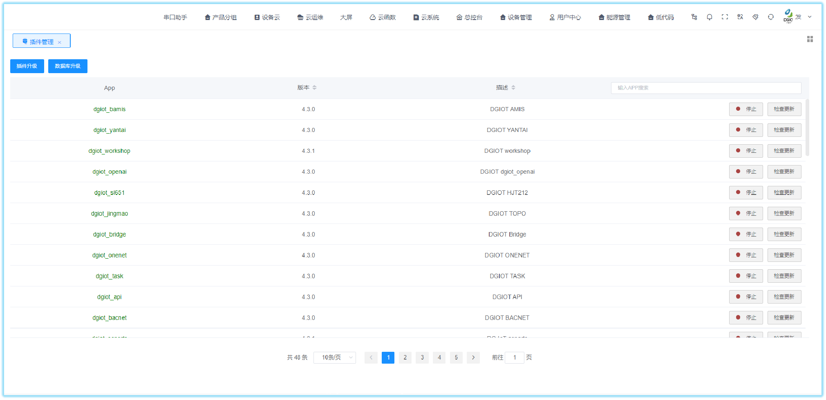Open 串口助手 menu

[175, 17]
